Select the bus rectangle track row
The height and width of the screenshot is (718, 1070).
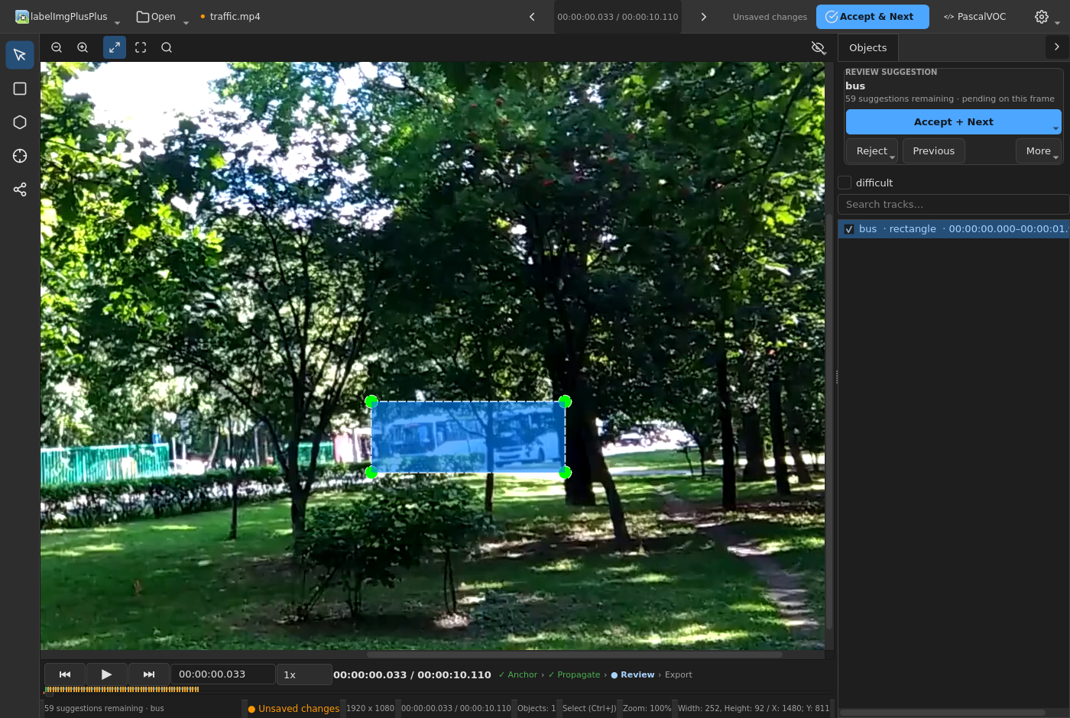point(954,229)
